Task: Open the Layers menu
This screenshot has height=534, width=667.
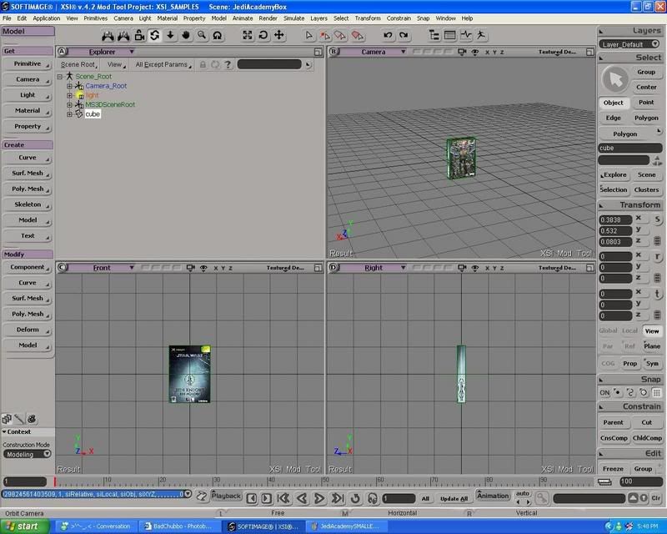Action: click(x=318, y=18)
